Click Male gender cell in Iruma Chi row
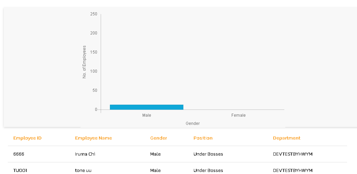The width and height of the screenshot is (357, 174). point(155,154)
